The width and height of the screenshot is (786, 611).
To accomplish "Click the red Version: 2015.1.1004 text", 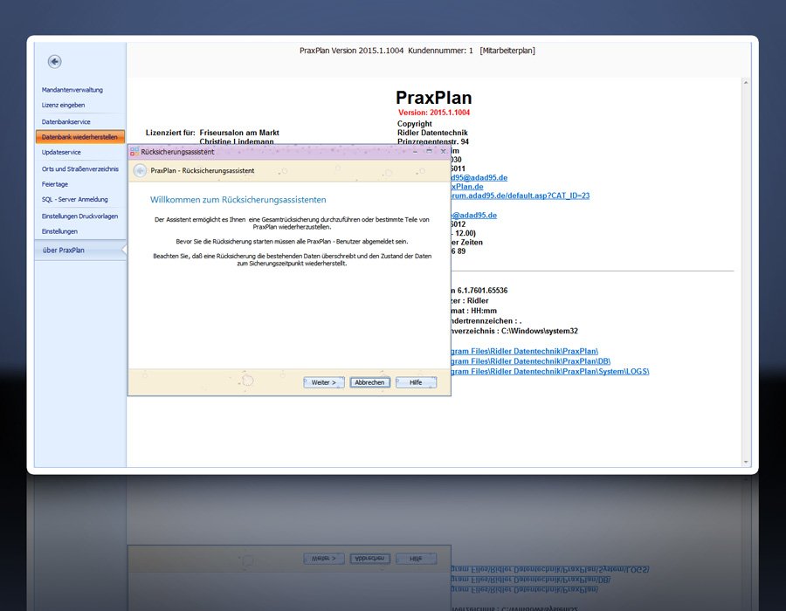I will pos(434,113).
